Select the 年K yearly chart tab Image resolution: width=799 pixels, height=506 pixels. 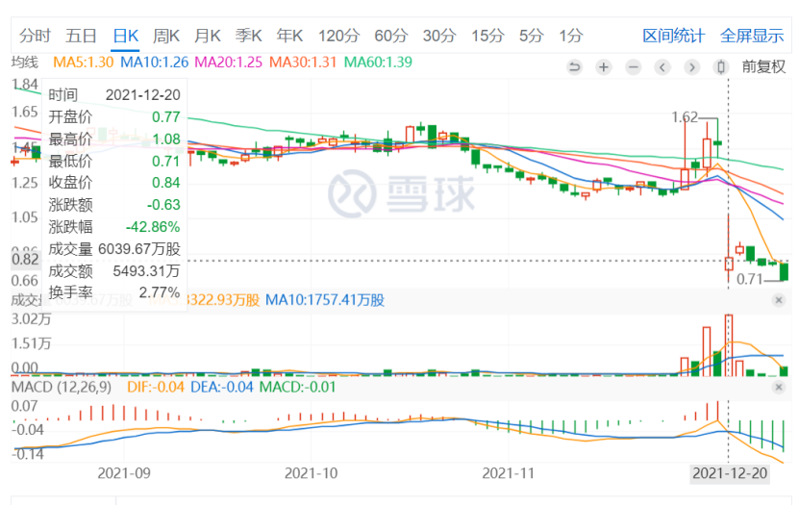click(x=290, y=36)
